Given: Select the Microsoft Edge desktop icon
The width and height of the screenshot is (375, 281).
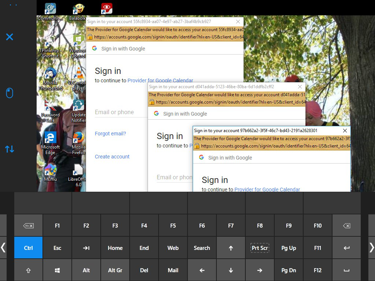Looking at the screenshot, I should [x=50, y=143].
